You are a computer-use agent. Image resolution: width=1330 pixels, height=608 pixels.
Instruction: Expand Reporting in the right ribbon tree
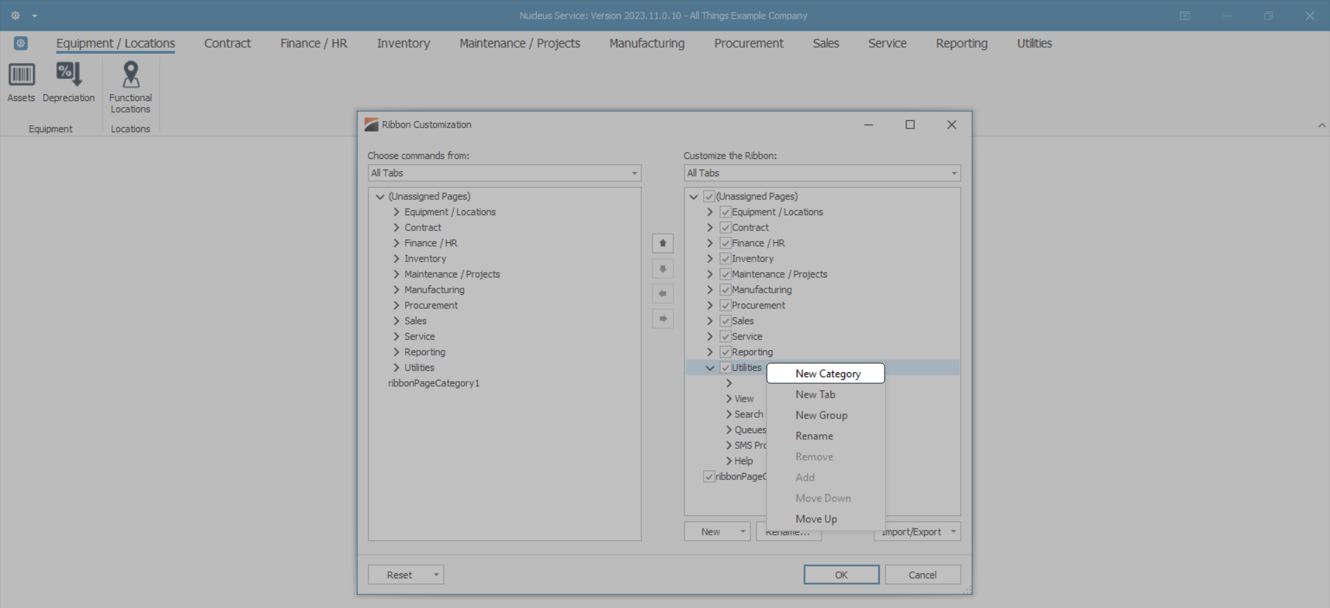pyautogui.click(x=710, y=352)
